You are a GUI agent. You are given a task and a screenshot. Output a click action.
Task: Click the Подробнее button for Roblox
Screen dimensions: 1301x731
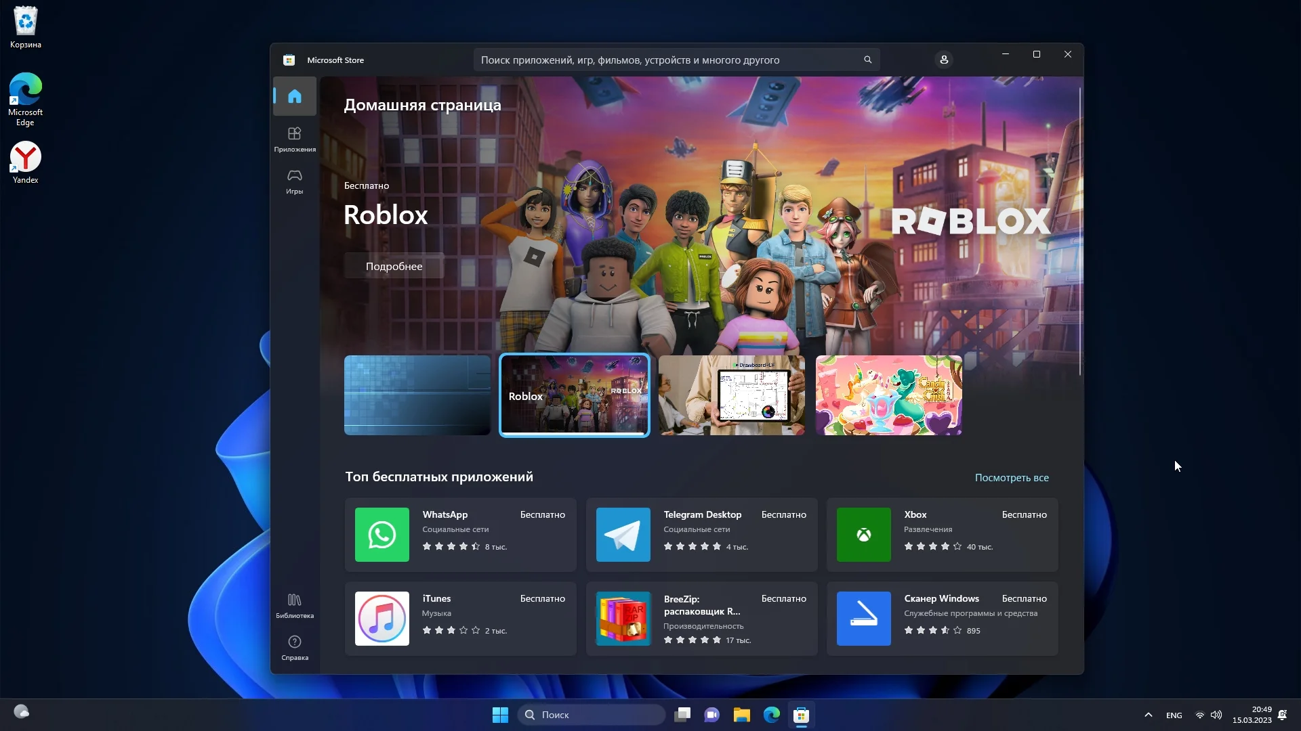click(394, 266)
